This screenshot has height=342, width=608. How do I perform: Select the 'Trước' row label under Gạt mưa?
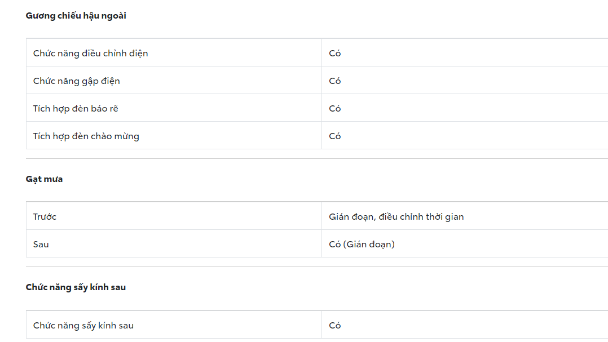(45, 217)
